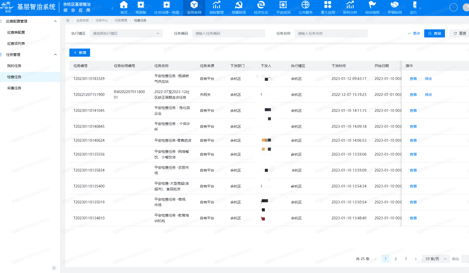The height and width of the screenshot is (273, 469).
Task: View task T20230110134810
Action: pos(413,218)
